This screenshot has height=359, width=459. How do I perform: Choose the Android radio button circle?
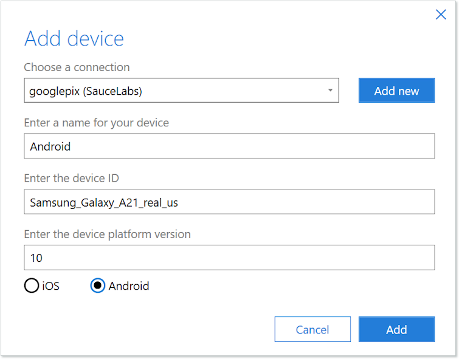pyautogui.click(x=97, y=285)
